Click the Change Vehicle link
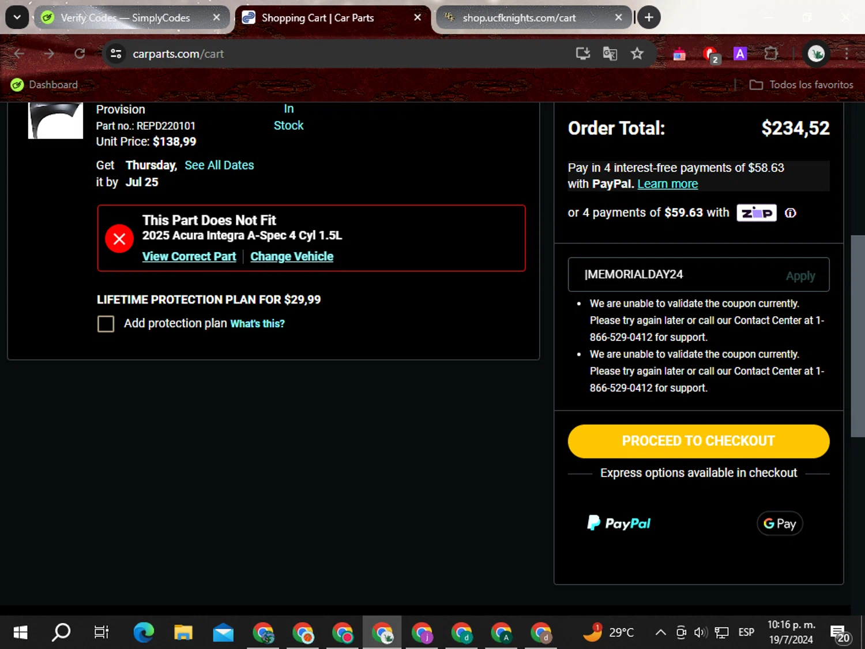This screenshot has height=649, width=865. [292, 256]
